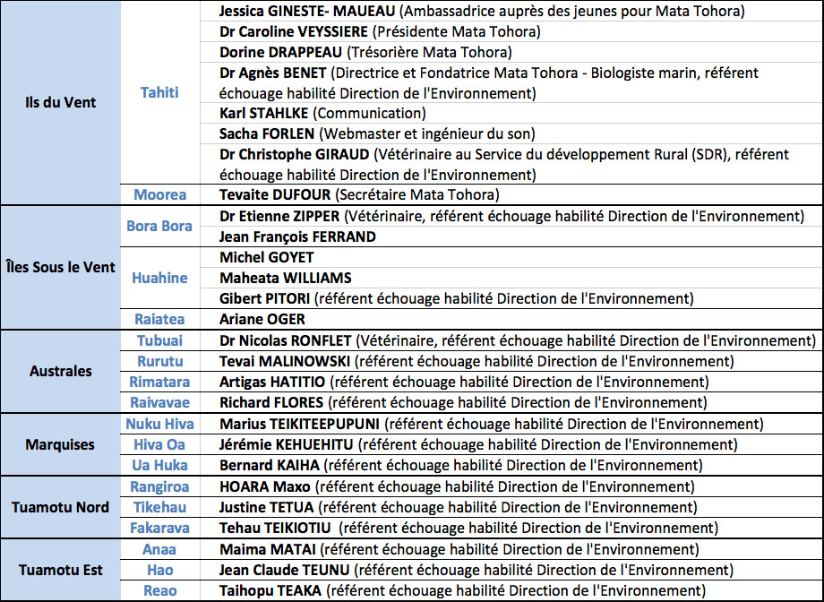
Task: Click the Ua Huka island cell
Action: (159, 465)
